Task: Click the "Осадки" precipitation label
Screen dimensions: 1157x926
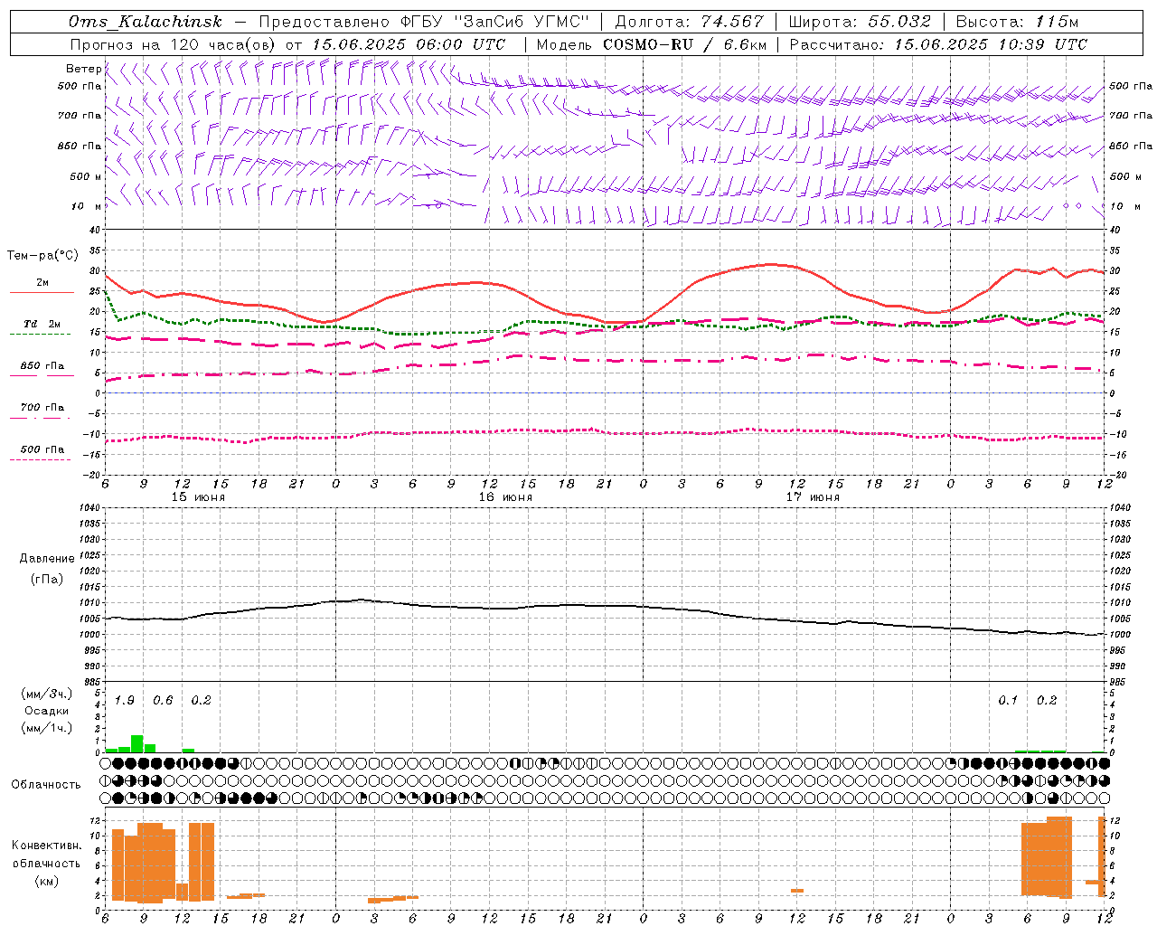Action: (x=46, y=711)
